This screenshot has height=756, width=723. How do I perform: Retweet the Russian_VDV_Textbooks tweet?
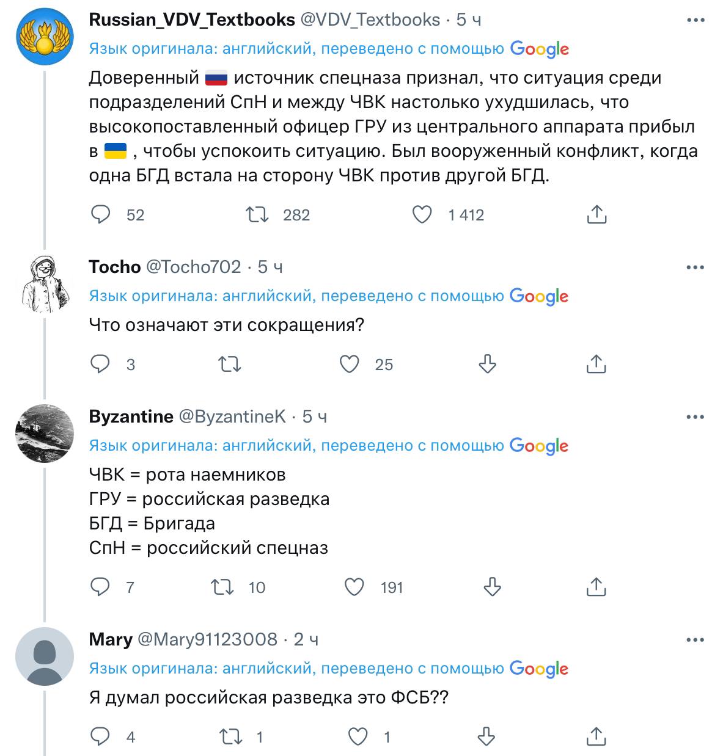(257, 214)
